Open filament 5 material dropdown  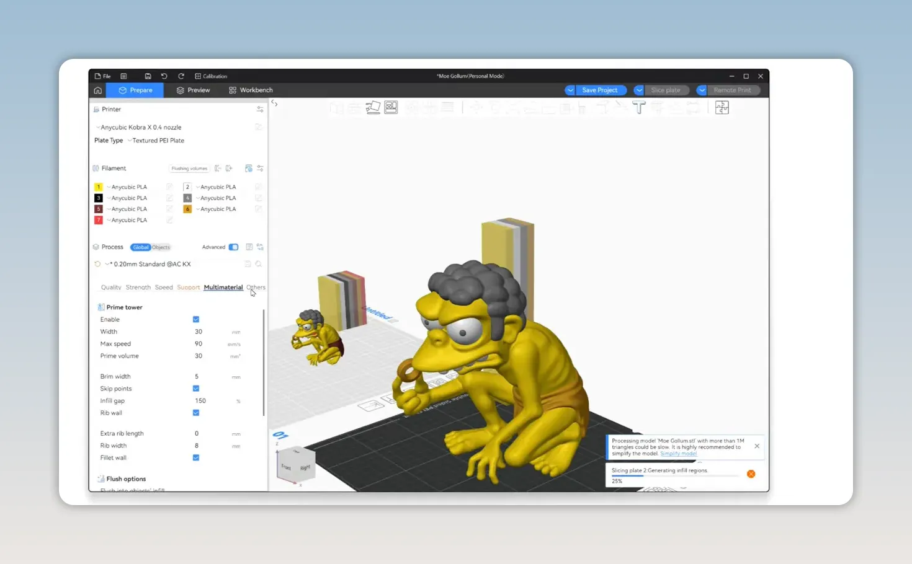127,209
